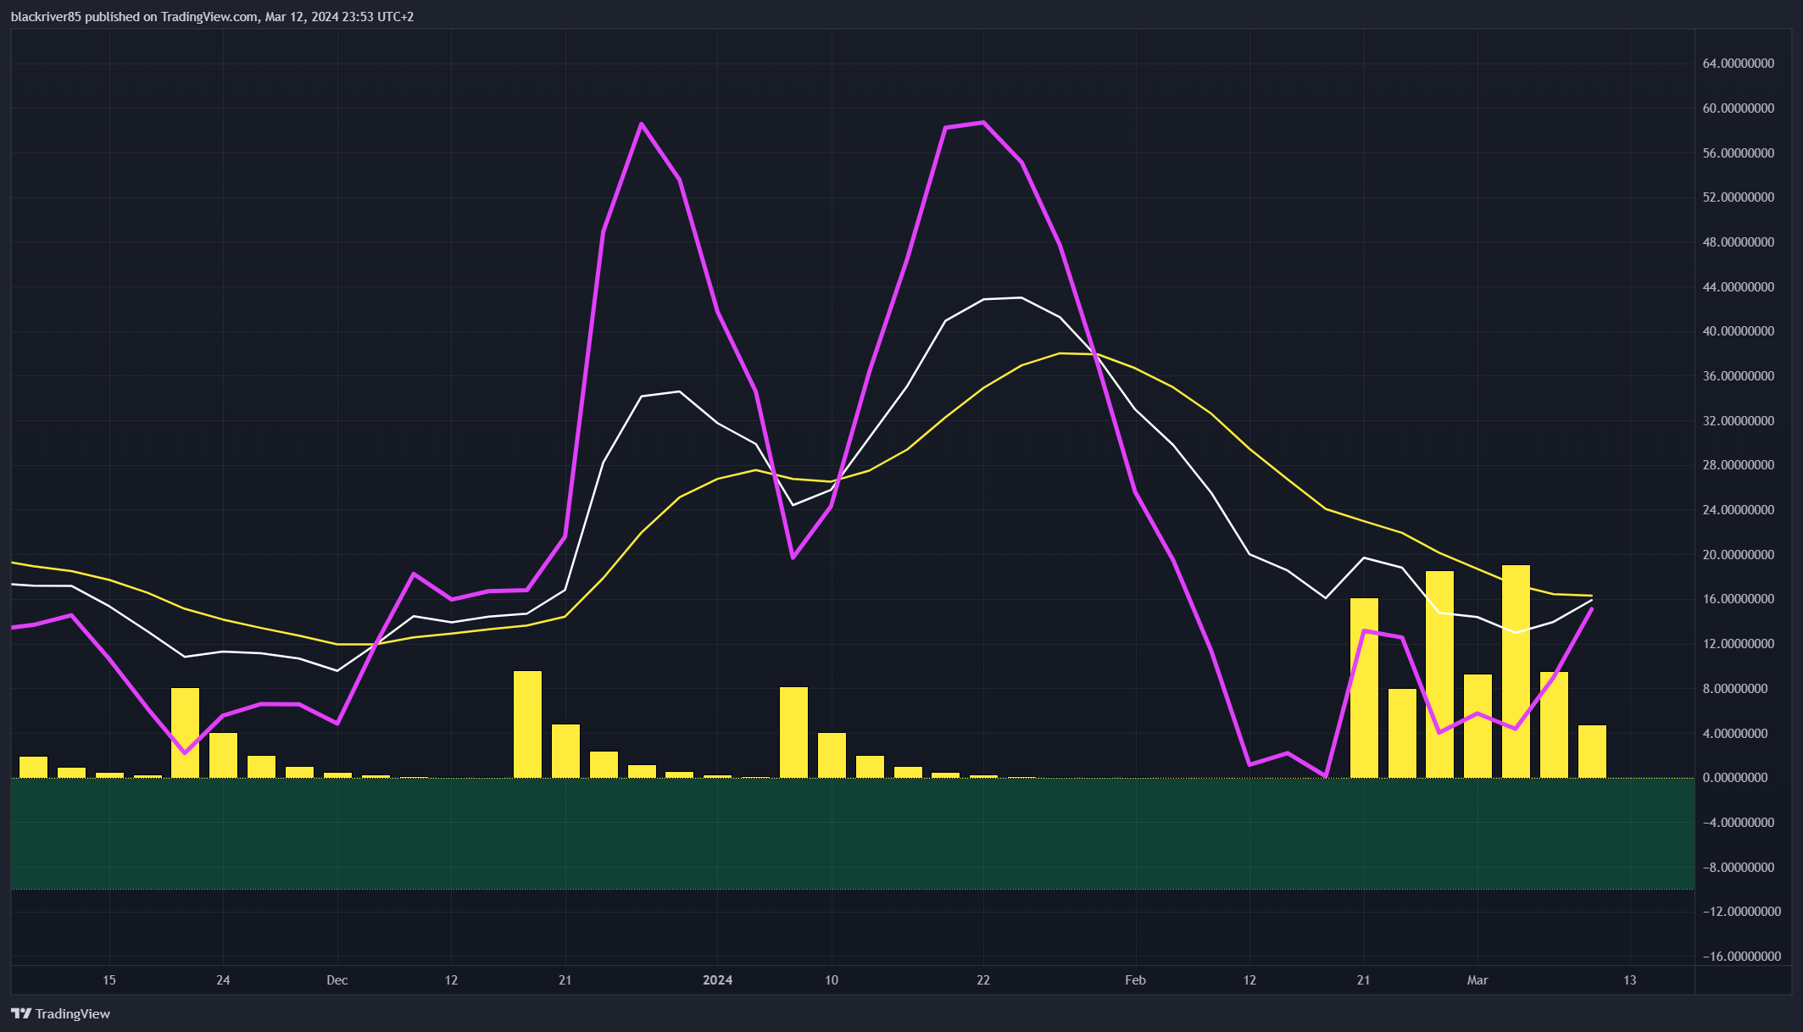Image resolution: width=1803 pixels, height=1032 pixels.
Task: Click the -8.00000000 price axis label
Action: pyautogui.click(x=1739, y=868)
